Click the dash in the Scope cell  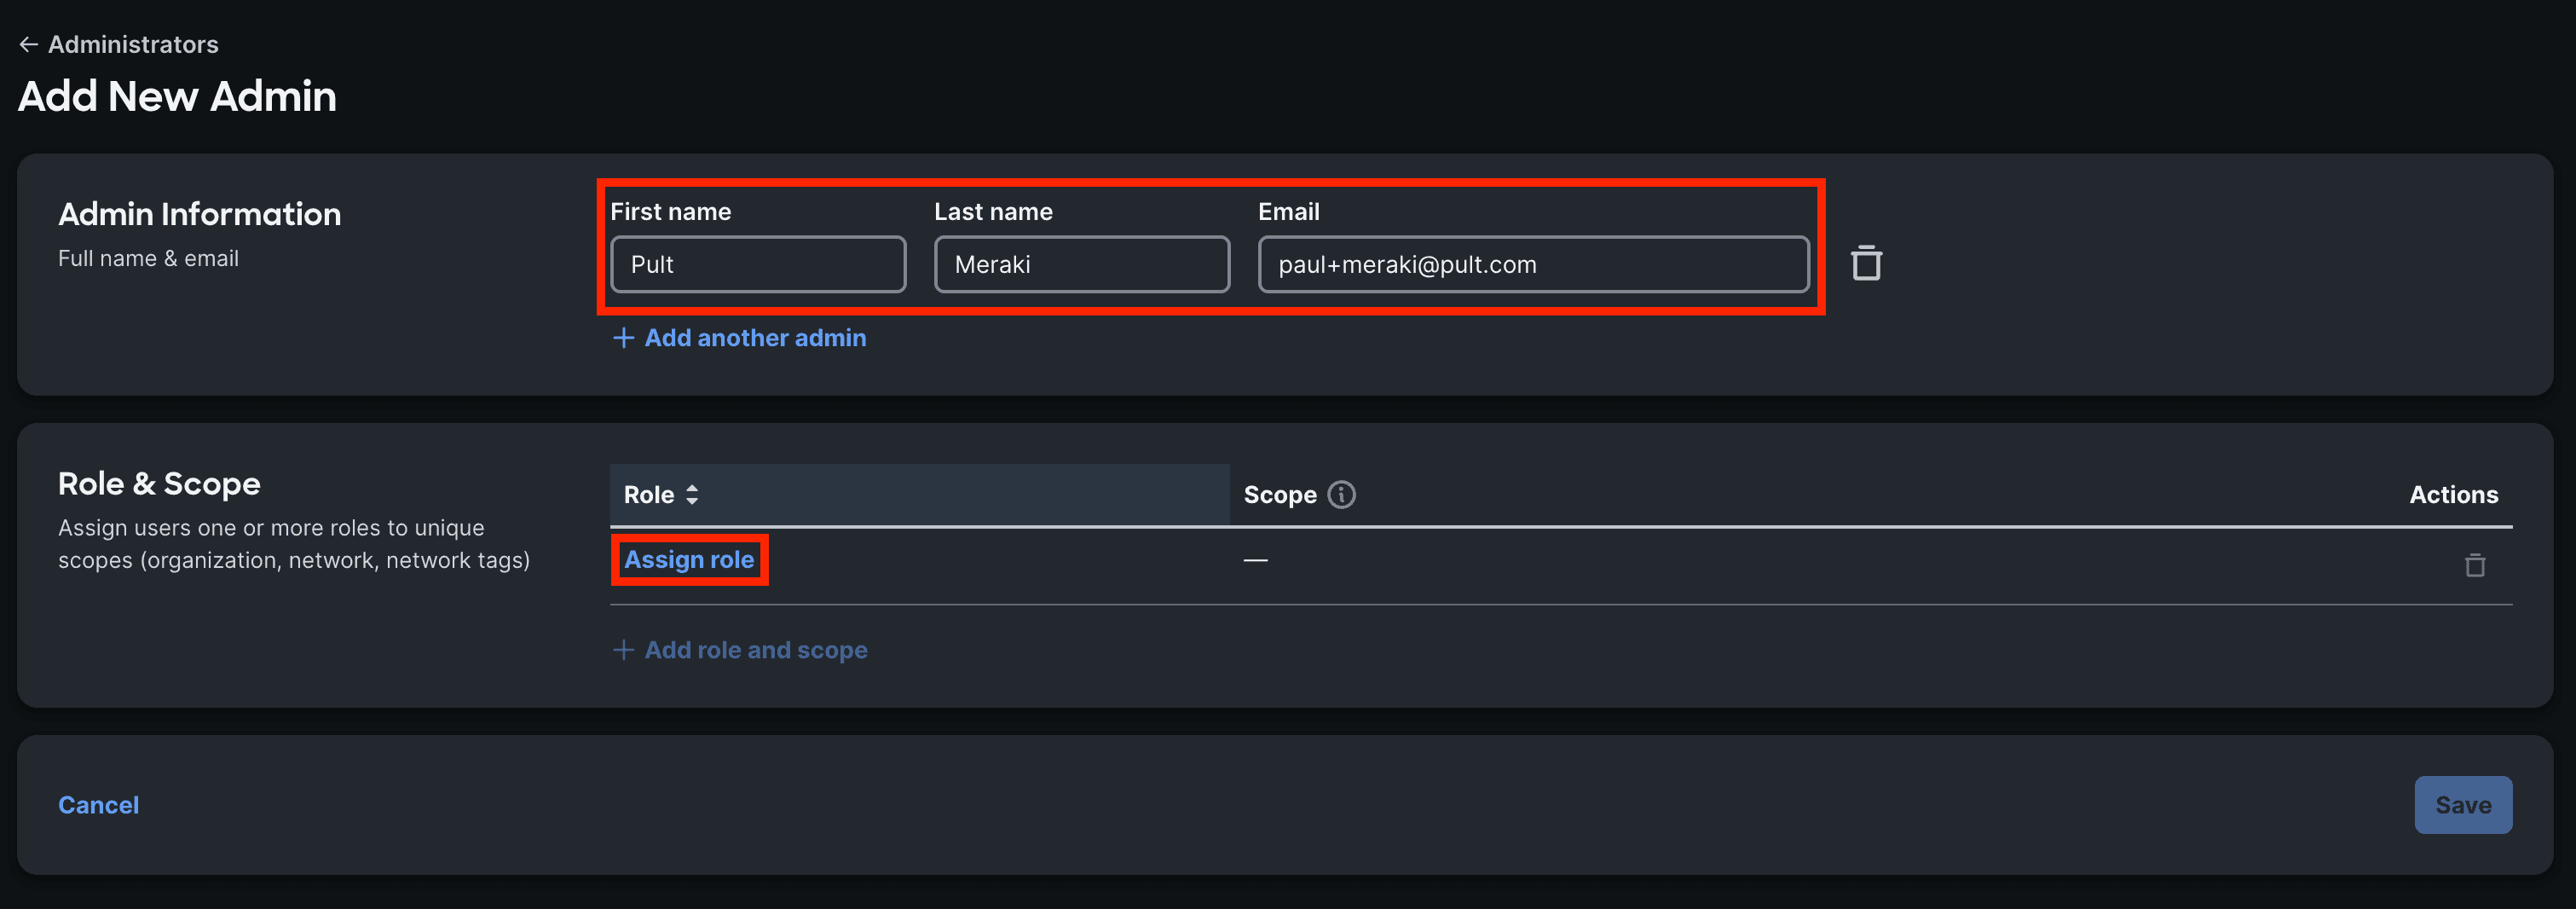(1255, 560)
